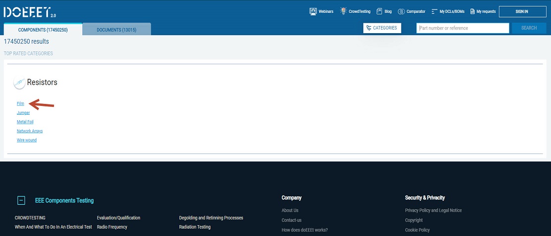Open the CrowdTesting page

point(359,11)
